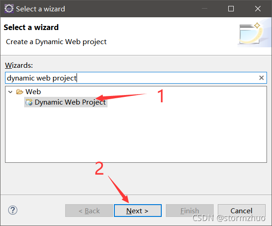The image size is (272, 226).
Task: Click the disabled Finish button
Action: pos(190,211)
